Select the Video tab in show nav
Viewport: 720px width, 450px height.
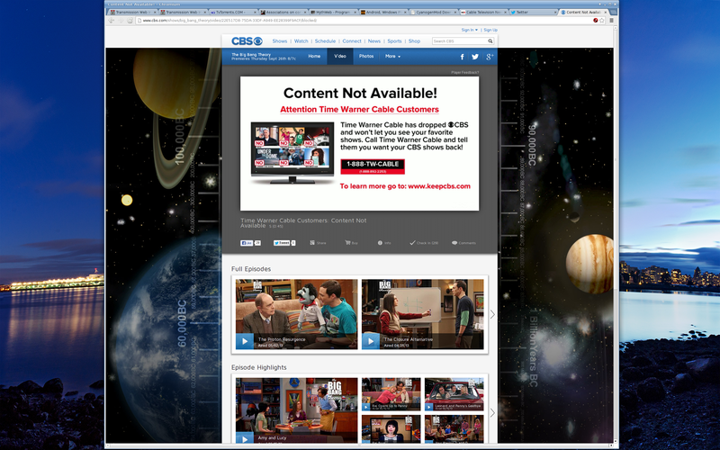pos(340,57)
